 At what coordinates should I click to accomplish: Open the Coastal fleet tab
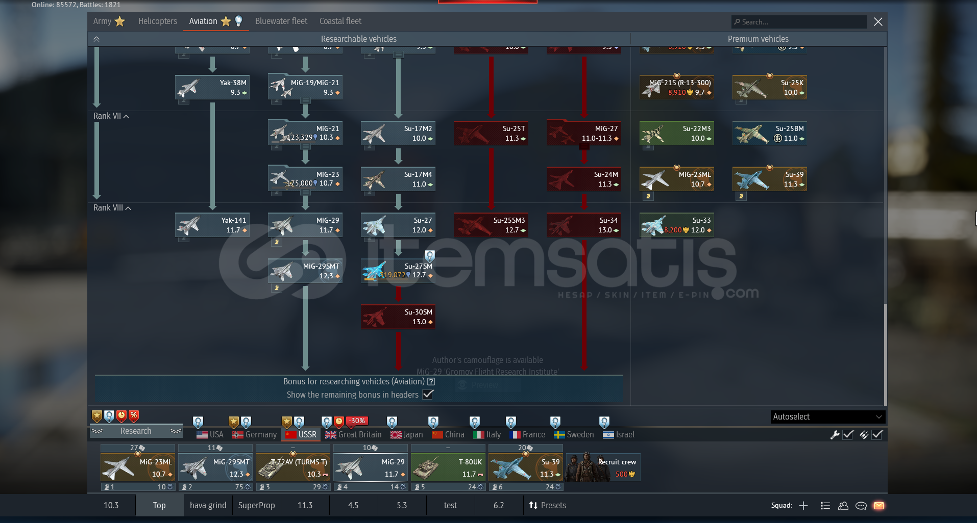340,21
